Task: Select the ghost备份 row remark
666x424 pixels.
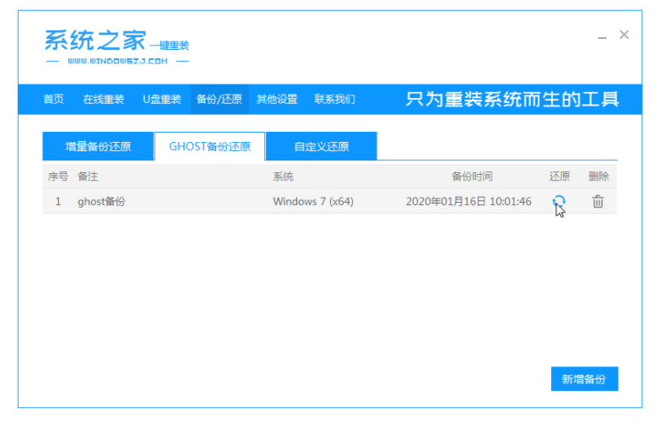Action: pyautogui.click(x=101, y=202)
